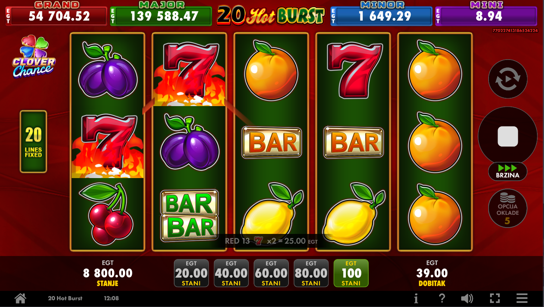Screen dimensions: 544x307
Task: Mute the game sound
Action: [x=467, y=298]
